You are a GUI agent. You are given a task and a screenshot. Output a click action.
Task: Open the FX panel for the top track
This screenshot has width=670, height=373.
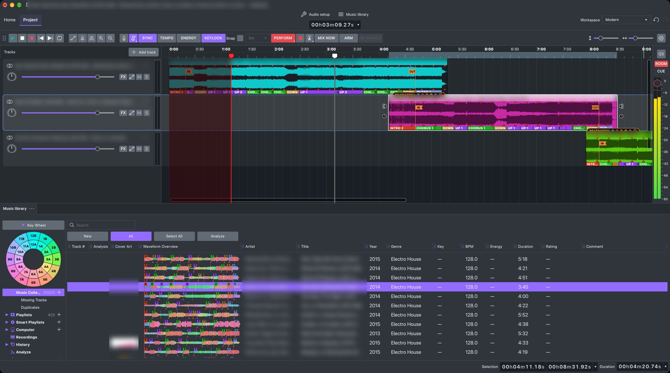click(123, 77)
